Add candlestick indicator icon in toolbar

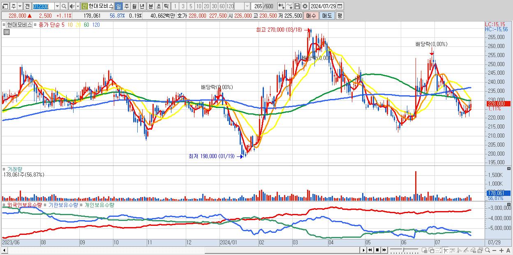click(x=282, y=6)
